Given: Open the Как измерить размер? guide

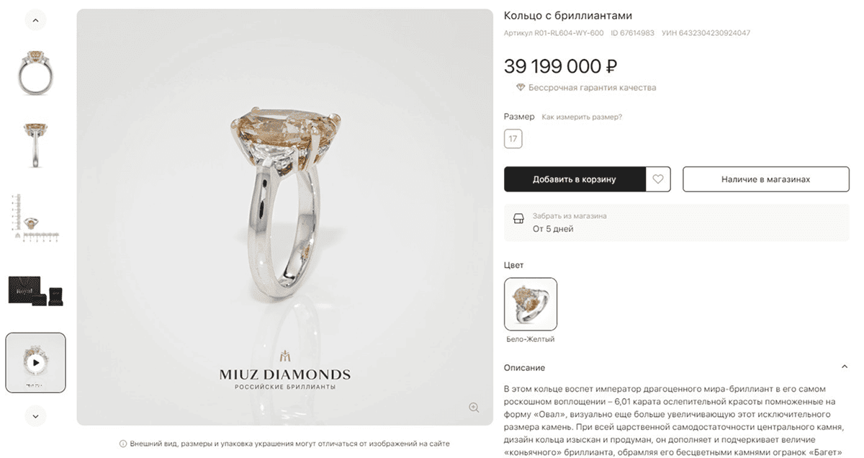Looking at the screenshot, I should point(582,117).
